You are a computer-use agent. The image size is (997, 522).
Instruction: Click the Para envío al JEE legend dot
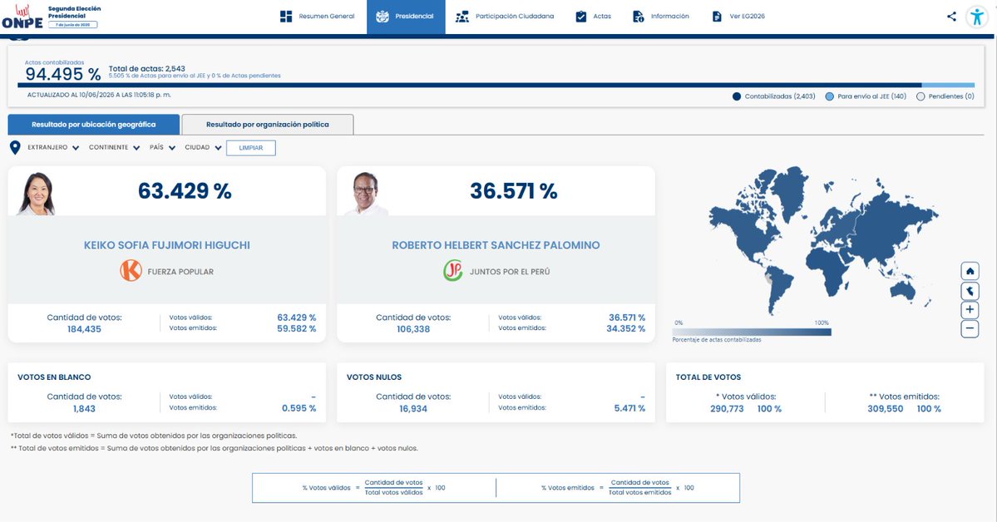click(830, 96)
